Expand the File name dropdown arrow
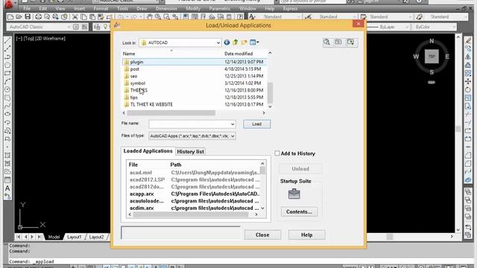 tap(233, 124)
